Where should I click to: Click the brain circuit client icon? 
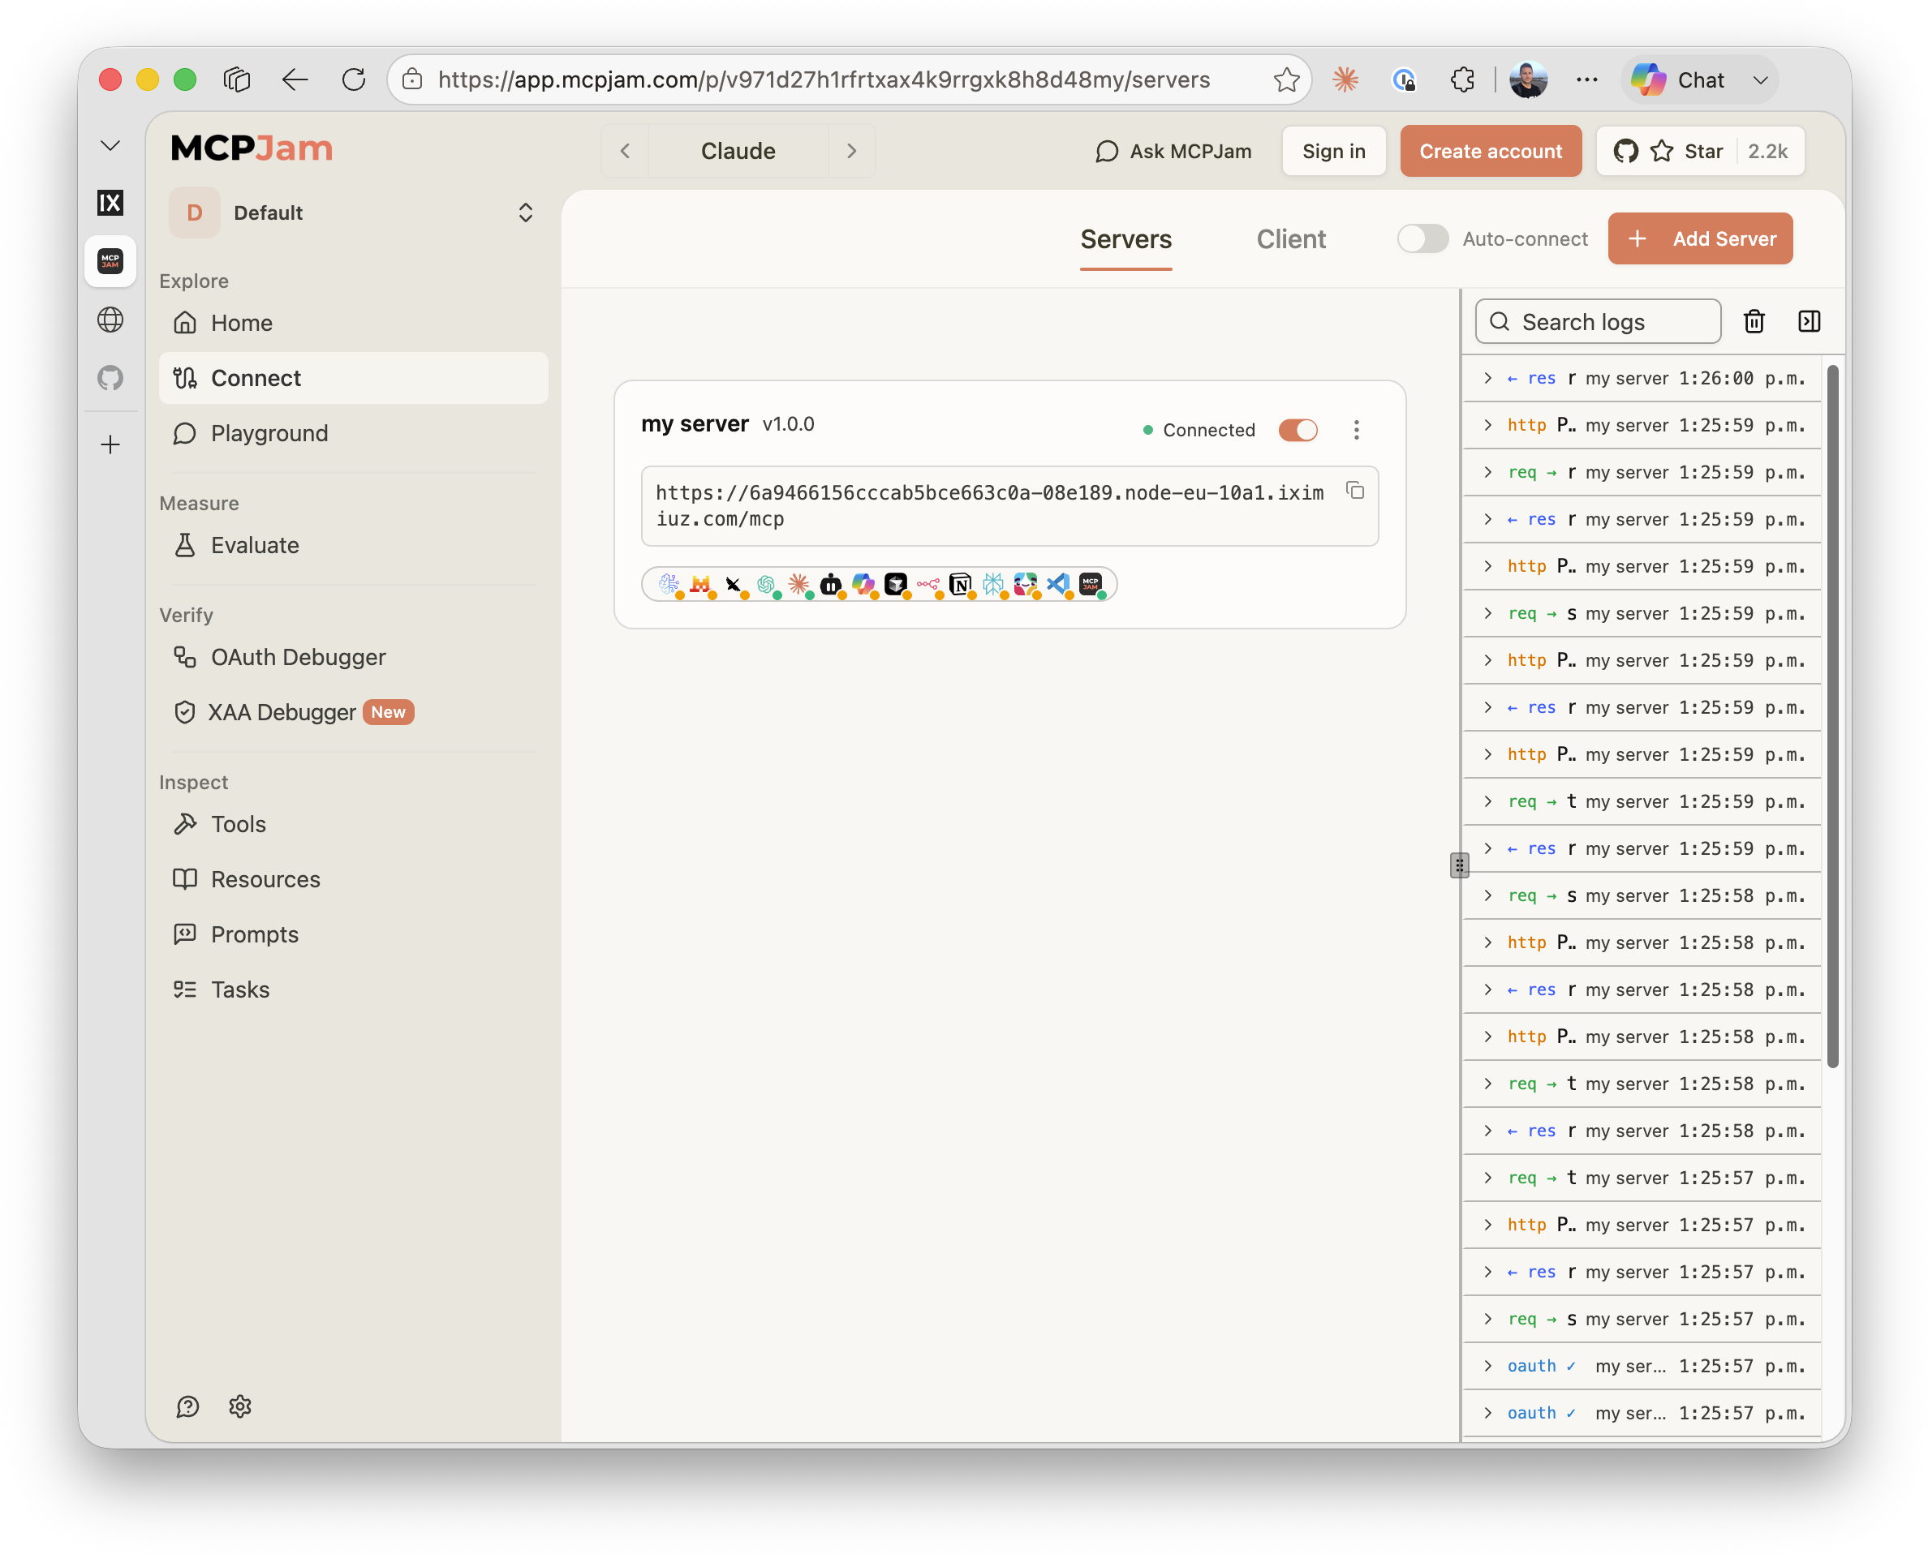point(668,585)
